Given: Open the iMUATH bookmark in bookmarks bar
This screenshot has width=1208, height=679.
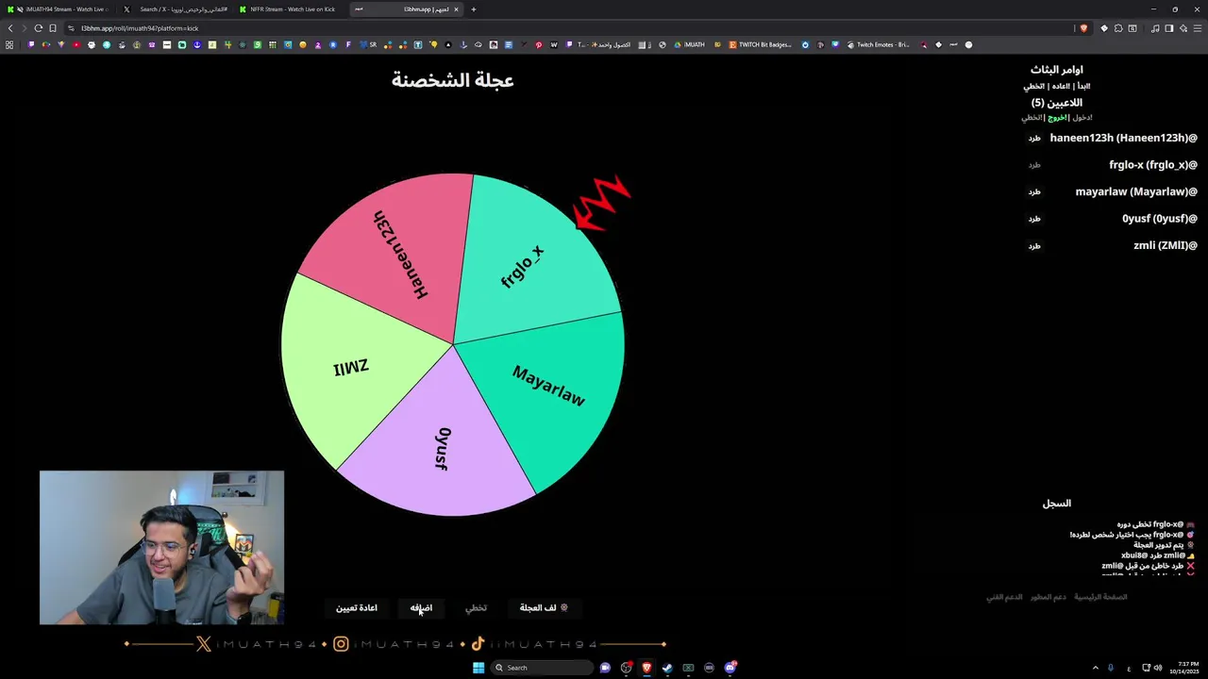Looking at the screenshot, I should click(x=690, y=44).
